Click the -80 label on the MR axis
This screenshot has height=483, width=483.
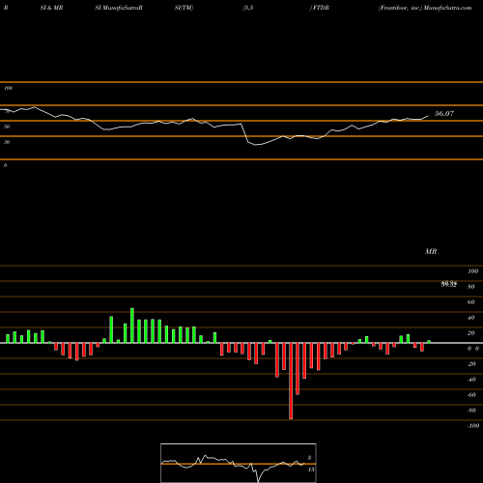coord(471,411)
